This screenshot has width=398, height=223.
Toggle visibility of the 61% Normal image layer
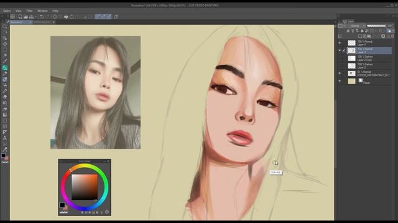[x=340, y=73]
